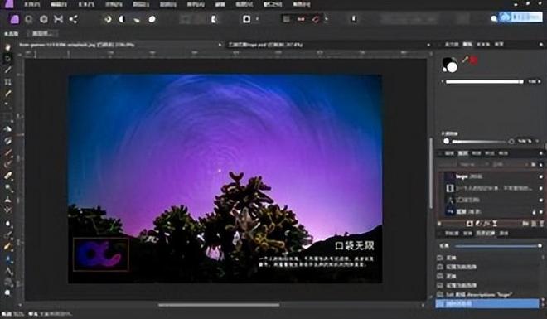Screen dimensions: 547x319
Task: Open the logo.psd tab dropdown arrow
Action: tap(428, 45)
